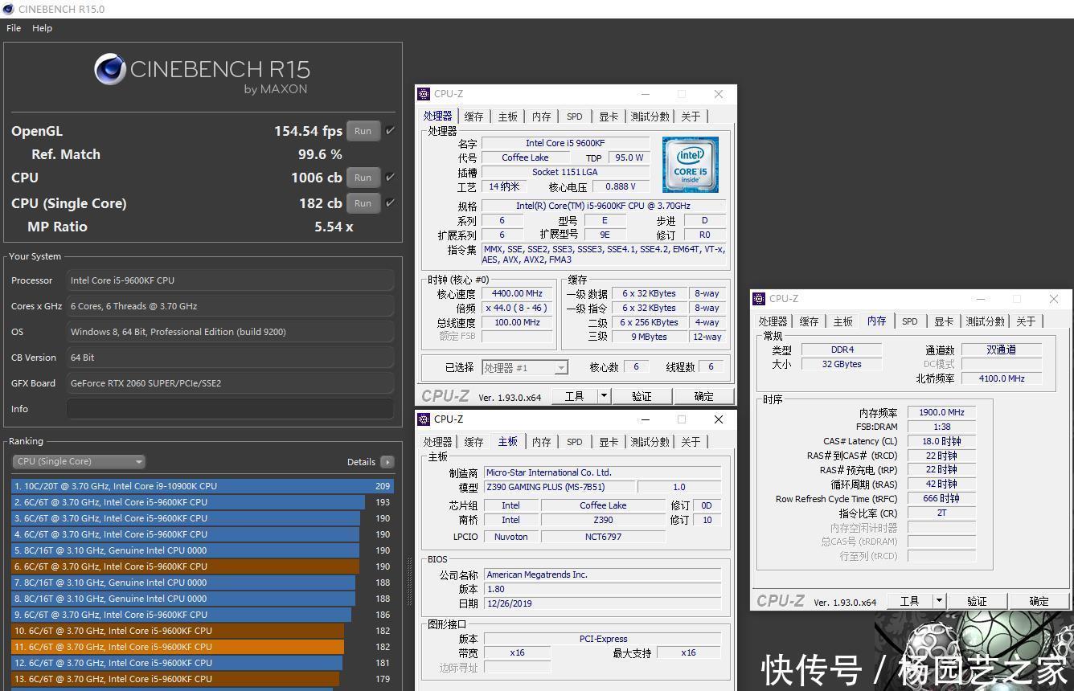The height and width of the screenshot is (691, 1074).
Task: Toggle the OpenGL test checkbox
Action: 391,130
